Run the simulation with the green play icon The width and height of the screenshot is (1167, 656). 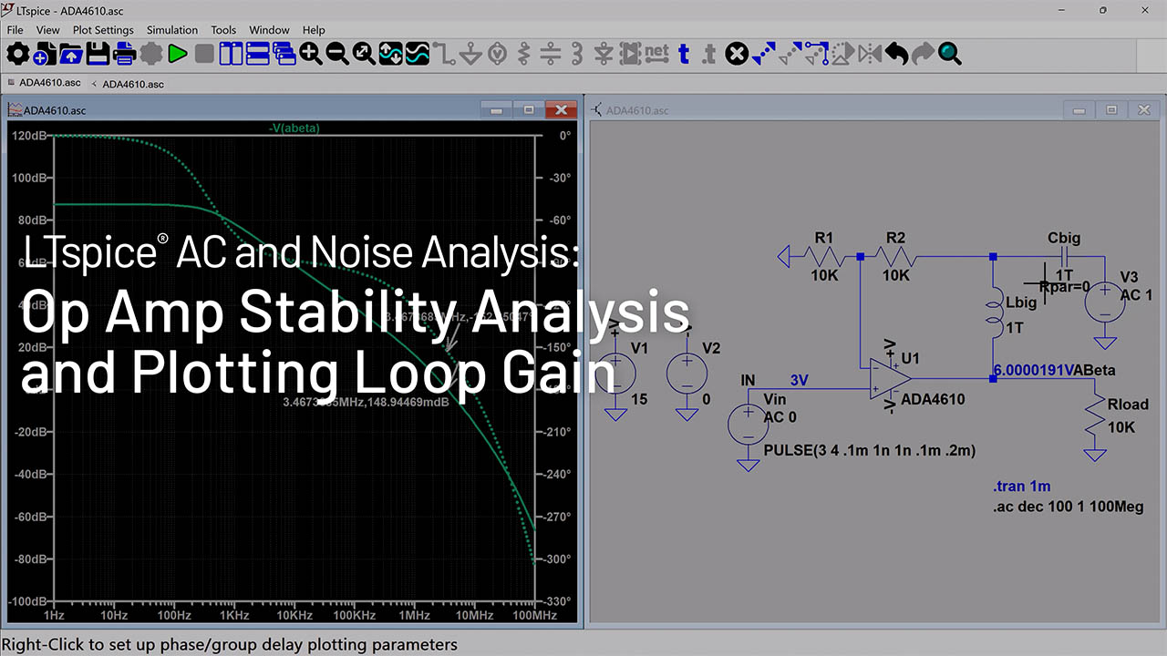pyautogui.click(x=177, y=54)
